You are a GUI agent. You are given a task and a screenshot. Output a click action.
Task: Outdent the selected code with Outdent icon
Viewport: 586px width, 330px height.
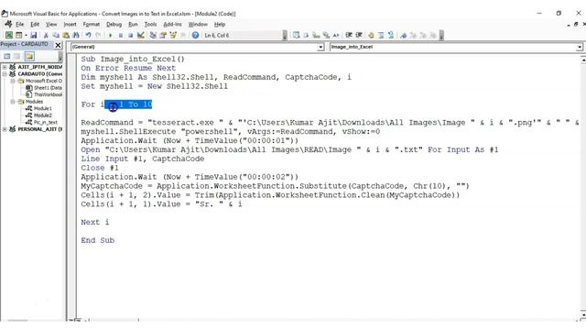pos(359,35)
